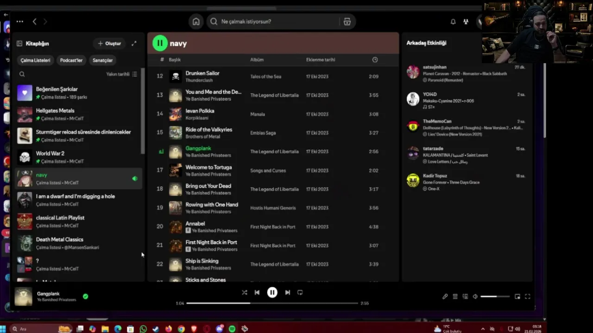Click the speaker icon on navy playlist row
Screen dimensions: 593x333
point(135,179)
